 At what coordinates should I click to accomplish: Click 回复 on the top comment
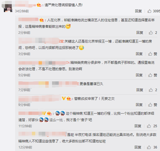(x=138, y=11)
